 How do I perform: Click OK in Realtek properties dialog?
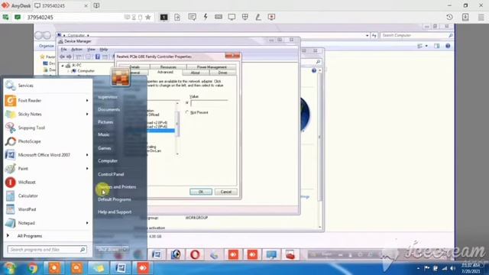[x=201, y=192]
